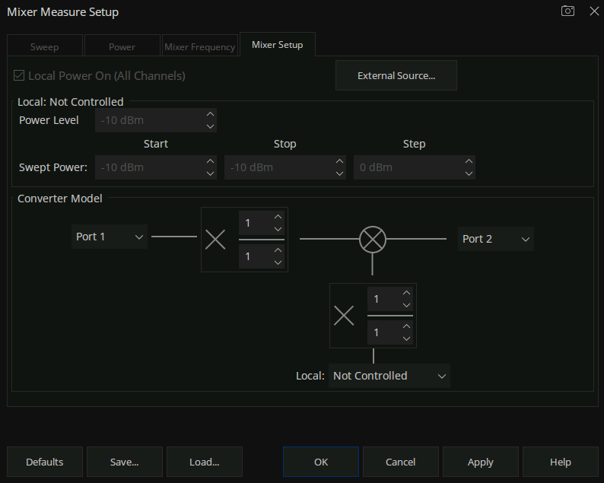Open the Port 2 dropdown

point(495,239)
